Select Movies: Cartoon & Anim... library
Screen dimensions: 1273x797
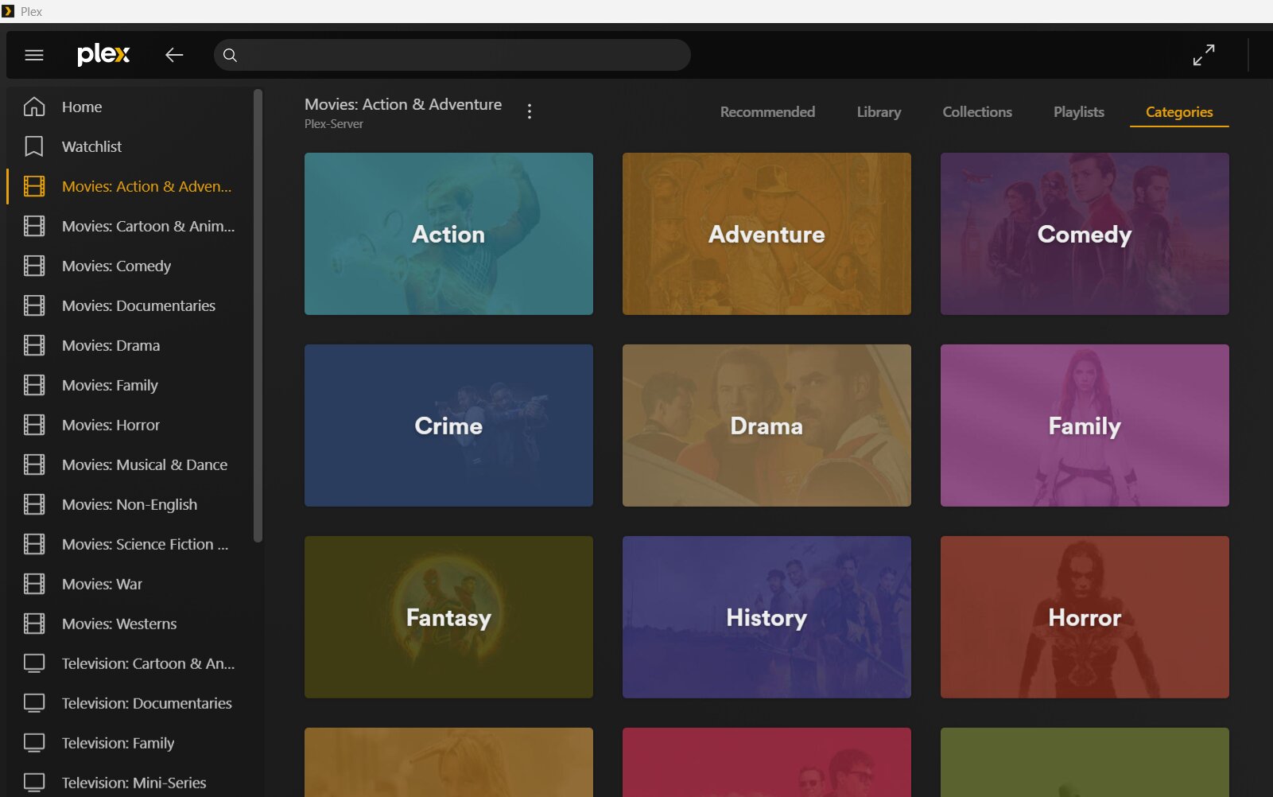click(149, 226)
